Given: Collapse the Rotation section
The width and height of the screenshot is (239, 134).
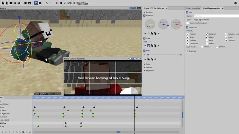Looking at the screenshot, I should click(145, 16).
